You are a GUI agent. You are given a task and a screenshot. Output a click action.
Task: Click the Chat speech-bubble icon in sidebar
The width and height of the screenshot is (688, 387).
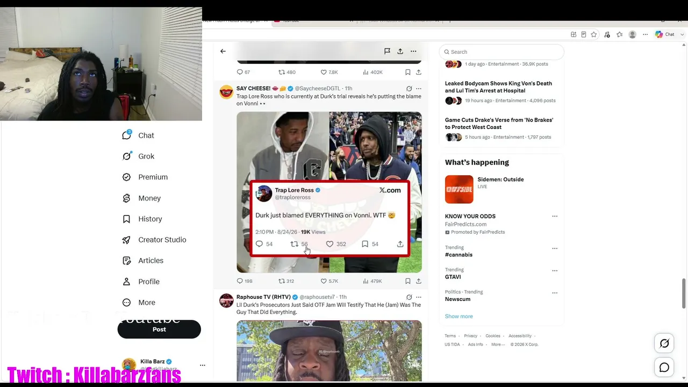(x=127, y=135)
